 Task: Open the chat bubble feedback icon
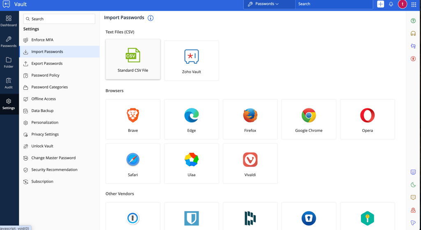click(x=413, y=198)
